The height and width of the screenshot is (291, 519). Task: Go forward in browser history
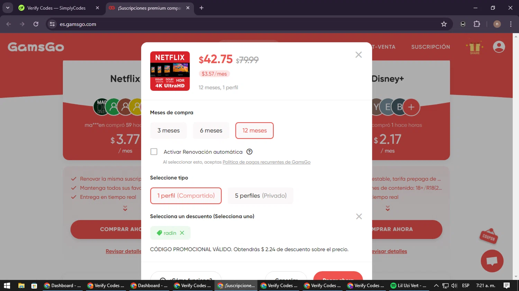22,24
